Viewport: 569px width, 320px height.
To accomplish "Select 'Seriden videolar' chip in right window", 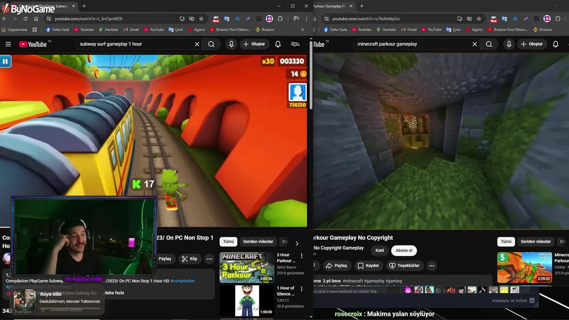I will pyautogui.click(x=536, y=242).
